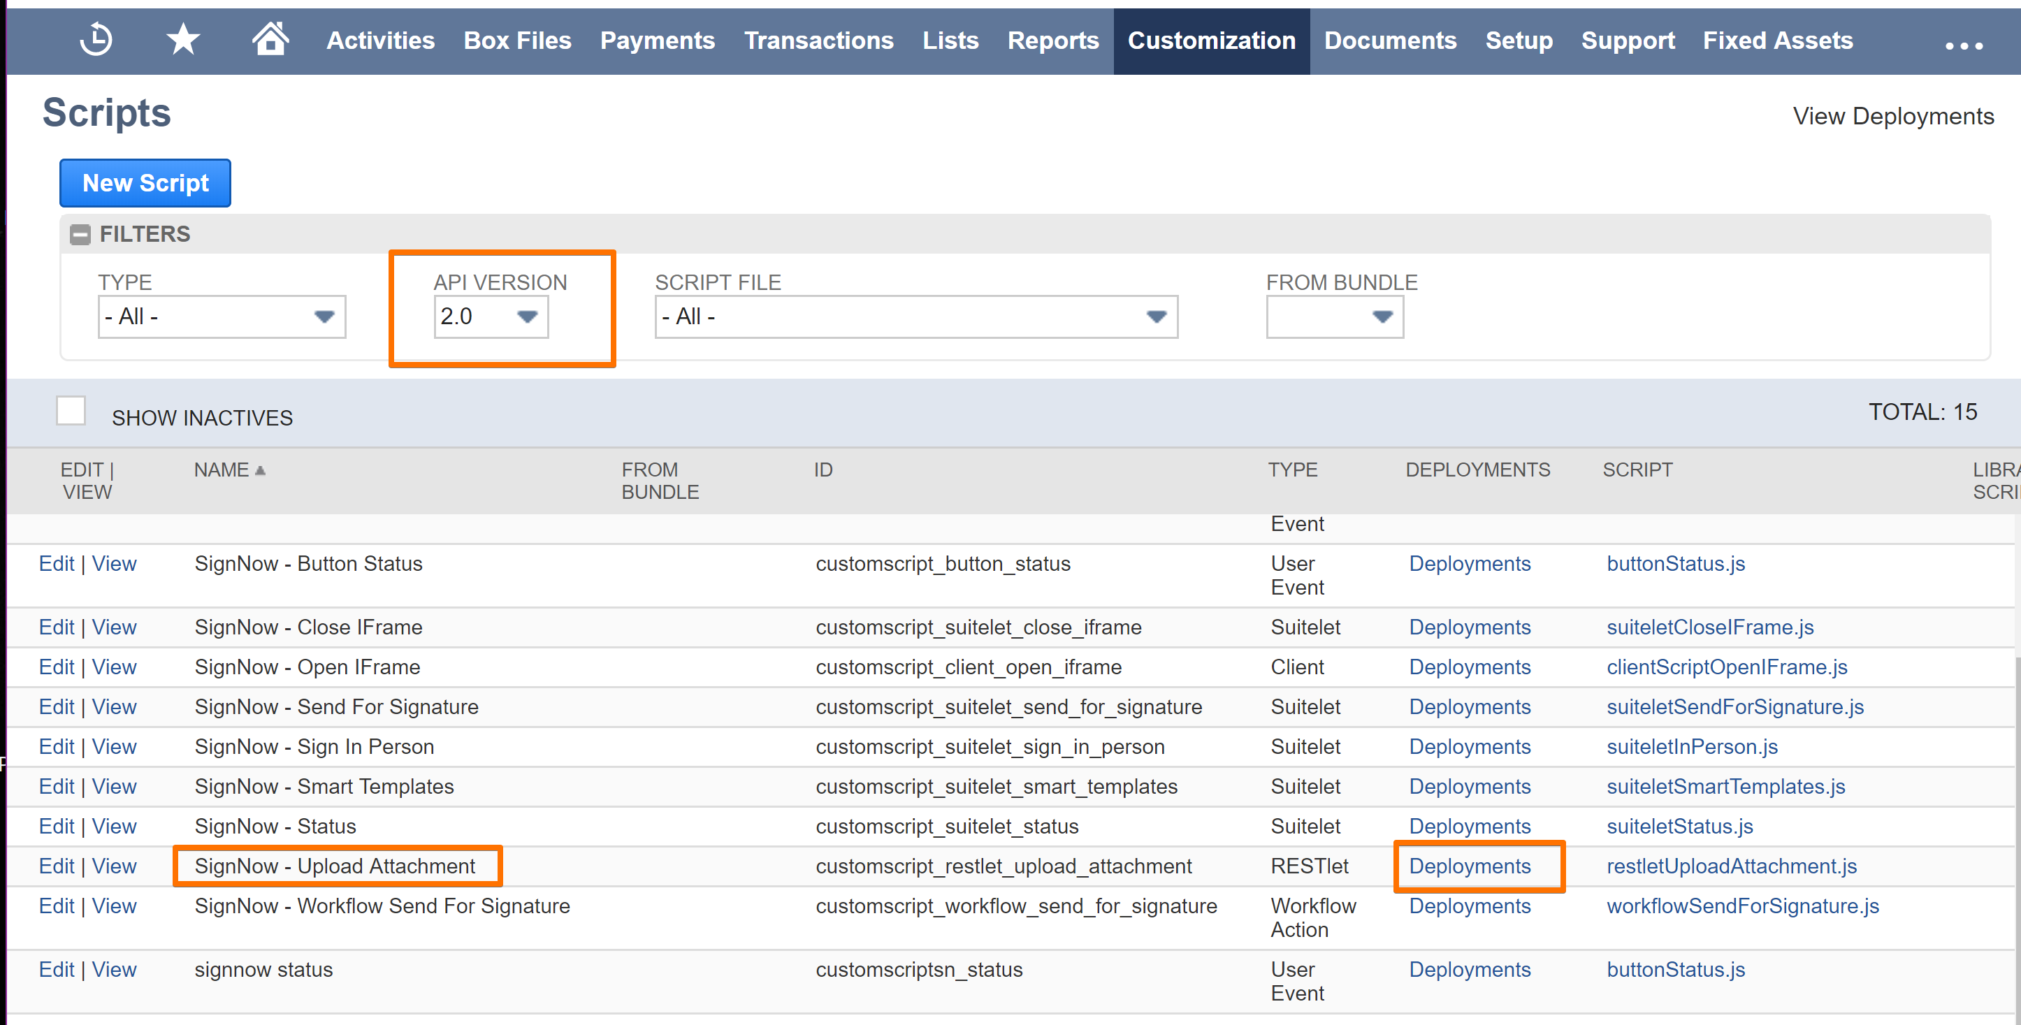Open the Customization menu

tap(1211, 41)
